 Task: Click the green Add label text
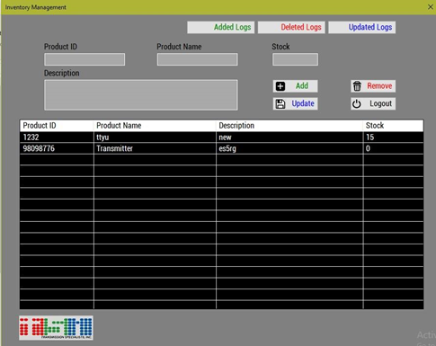(x=302, y=86)
